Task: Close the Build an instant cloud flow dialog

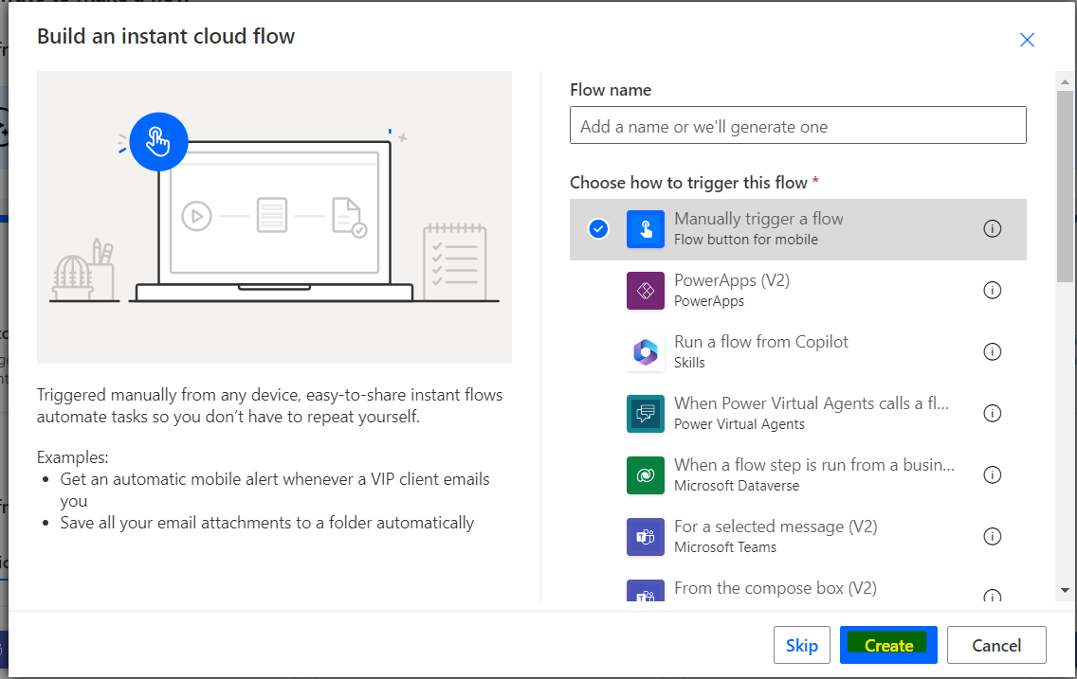Action: 1027,40
